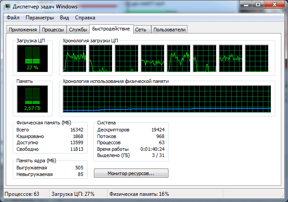Click the Выгружаемая value 505
288x202 pixels.
click(x=79, y=168)
